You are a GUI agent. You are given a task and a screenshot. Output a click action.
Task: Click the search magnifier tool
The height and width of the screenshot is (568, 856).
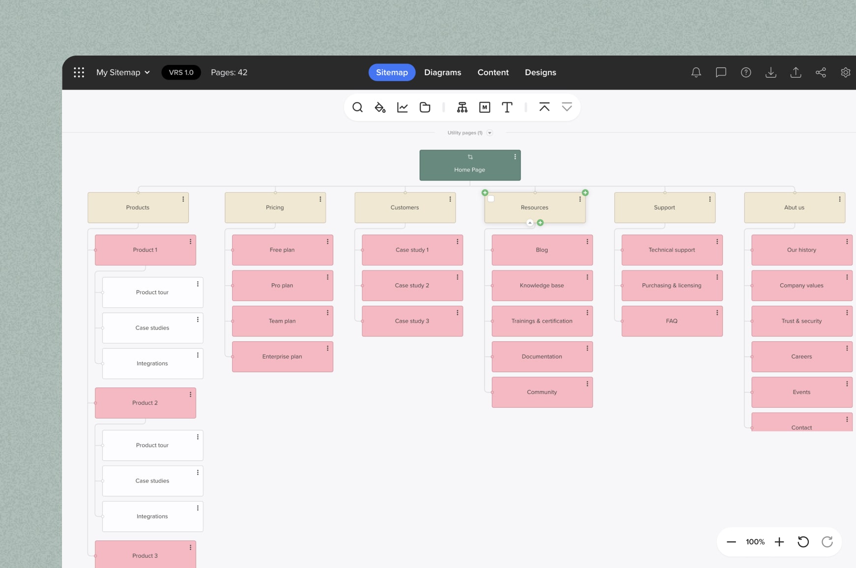click(358, 107)
